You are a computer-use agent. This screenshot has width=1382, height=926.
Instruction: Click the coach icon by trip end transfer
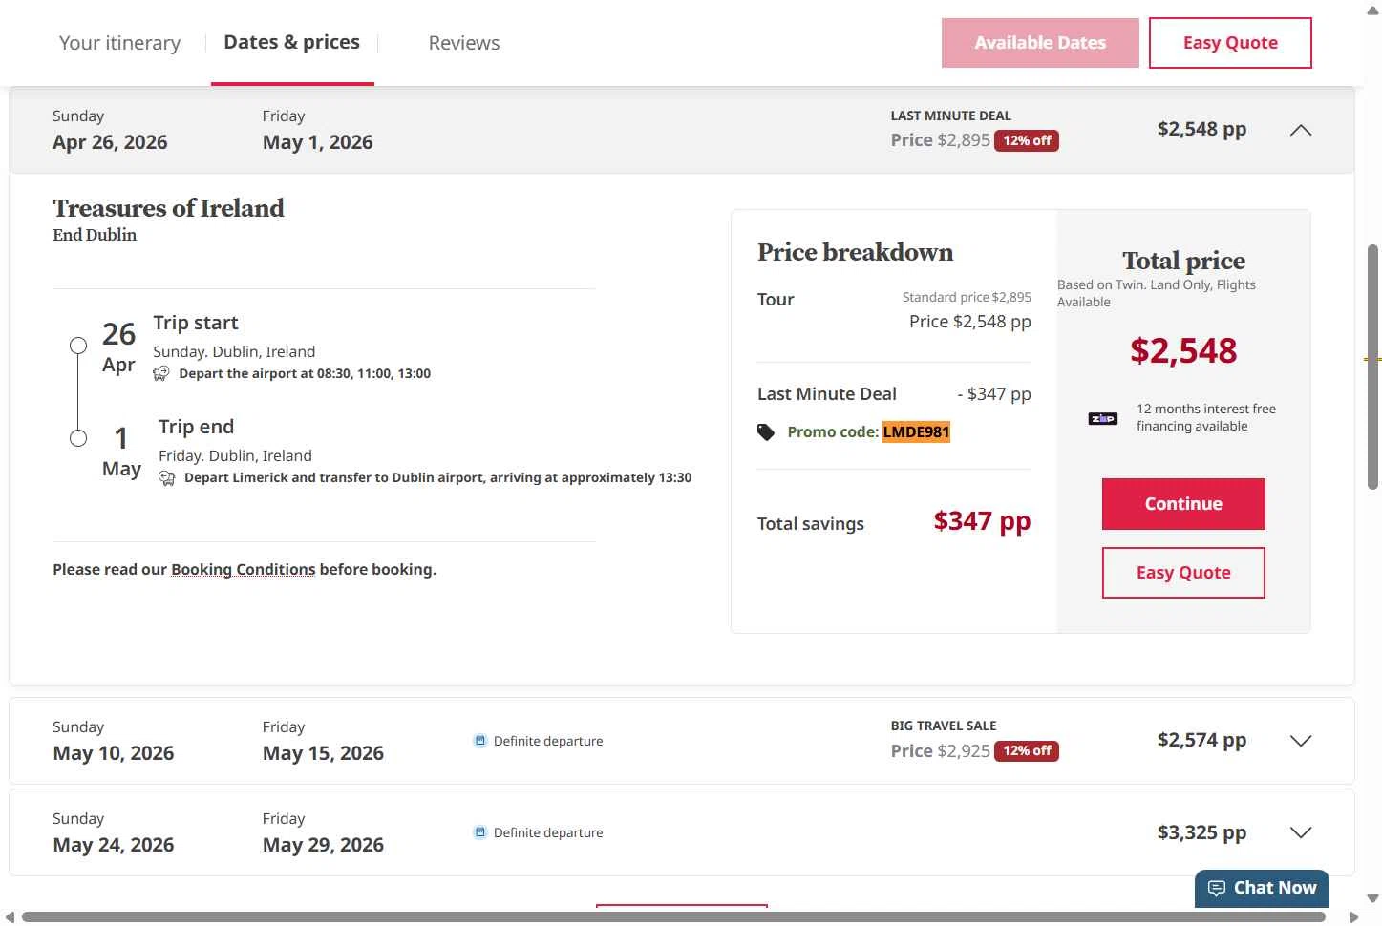pos(167,477)
